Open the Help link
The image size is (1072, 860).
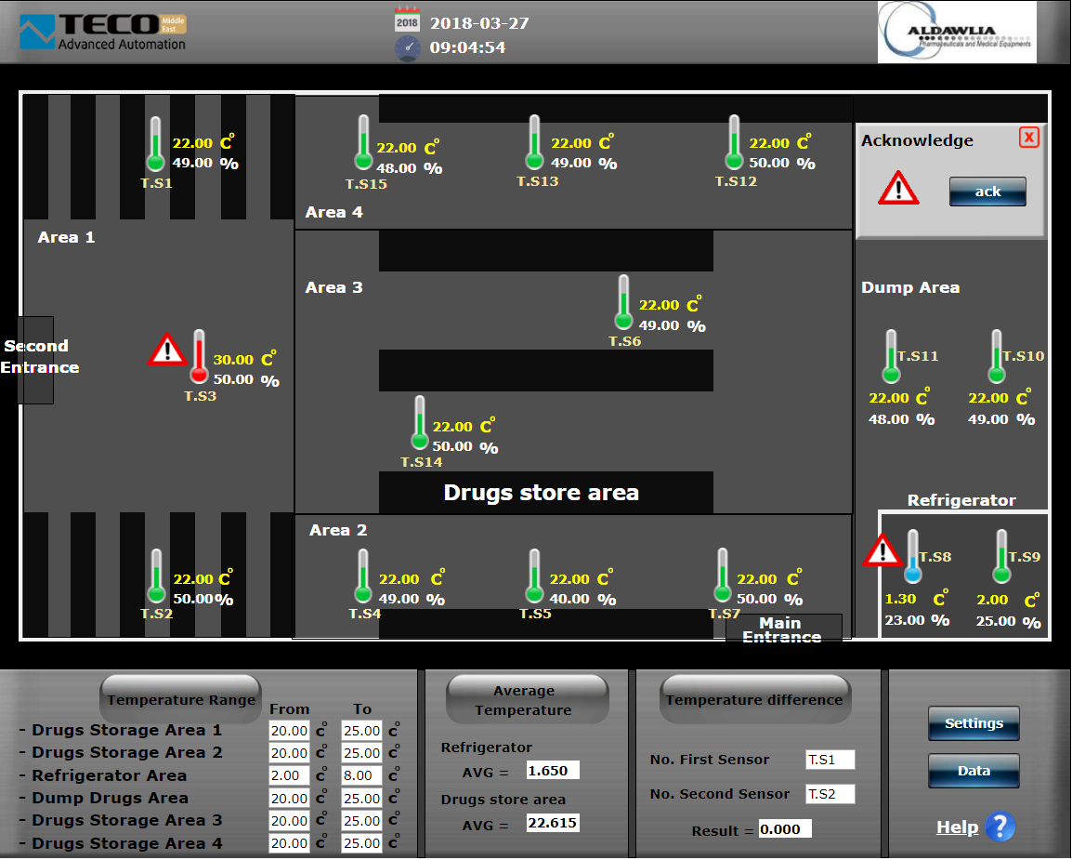tap(957, 827)
